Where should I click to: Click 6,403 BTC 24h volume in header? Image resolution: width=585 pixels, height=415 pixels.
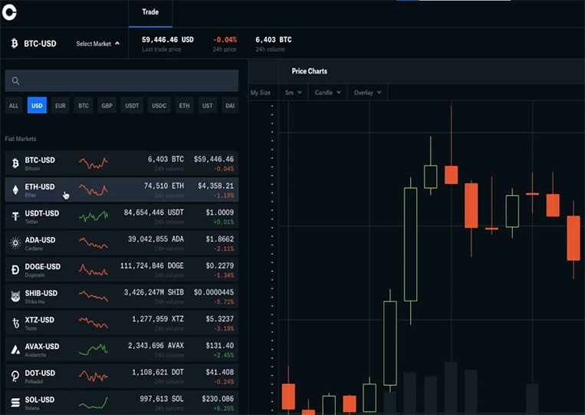coord(274,40)
